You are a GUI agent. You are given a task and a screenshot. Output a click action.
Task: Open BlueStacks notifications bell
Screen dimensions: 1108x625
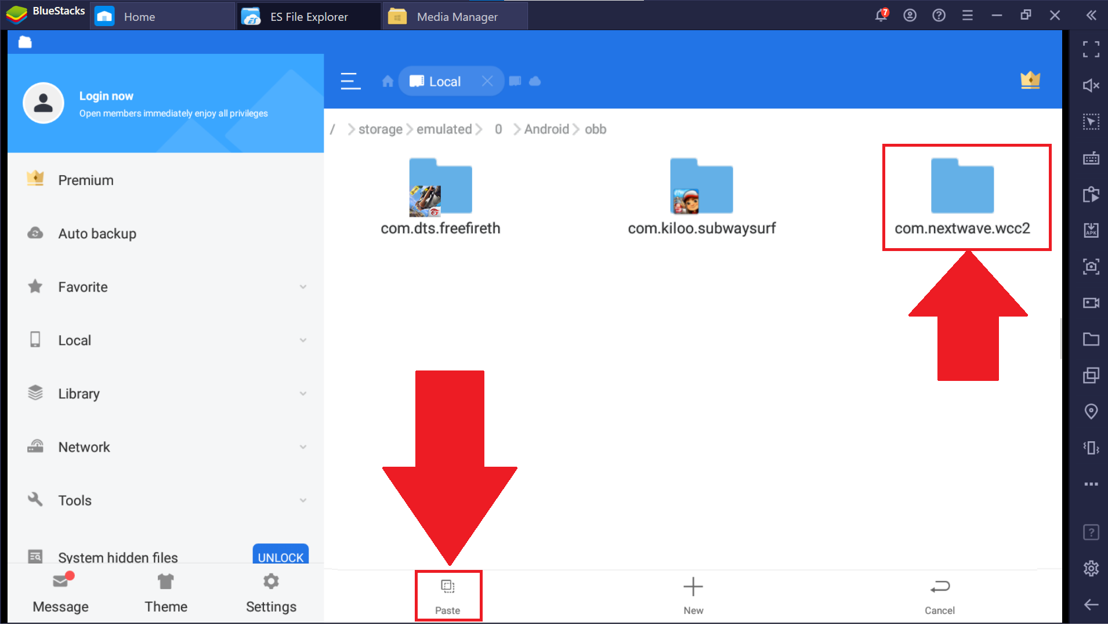881,15
